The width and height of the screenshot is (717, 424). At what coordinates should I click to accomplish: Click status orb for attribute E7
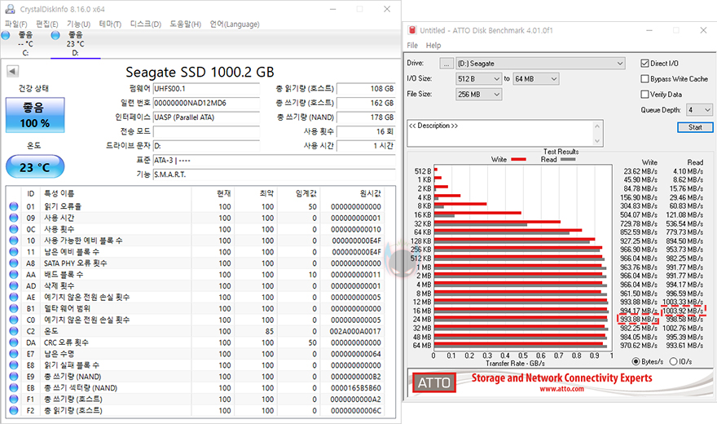[14, 354]
